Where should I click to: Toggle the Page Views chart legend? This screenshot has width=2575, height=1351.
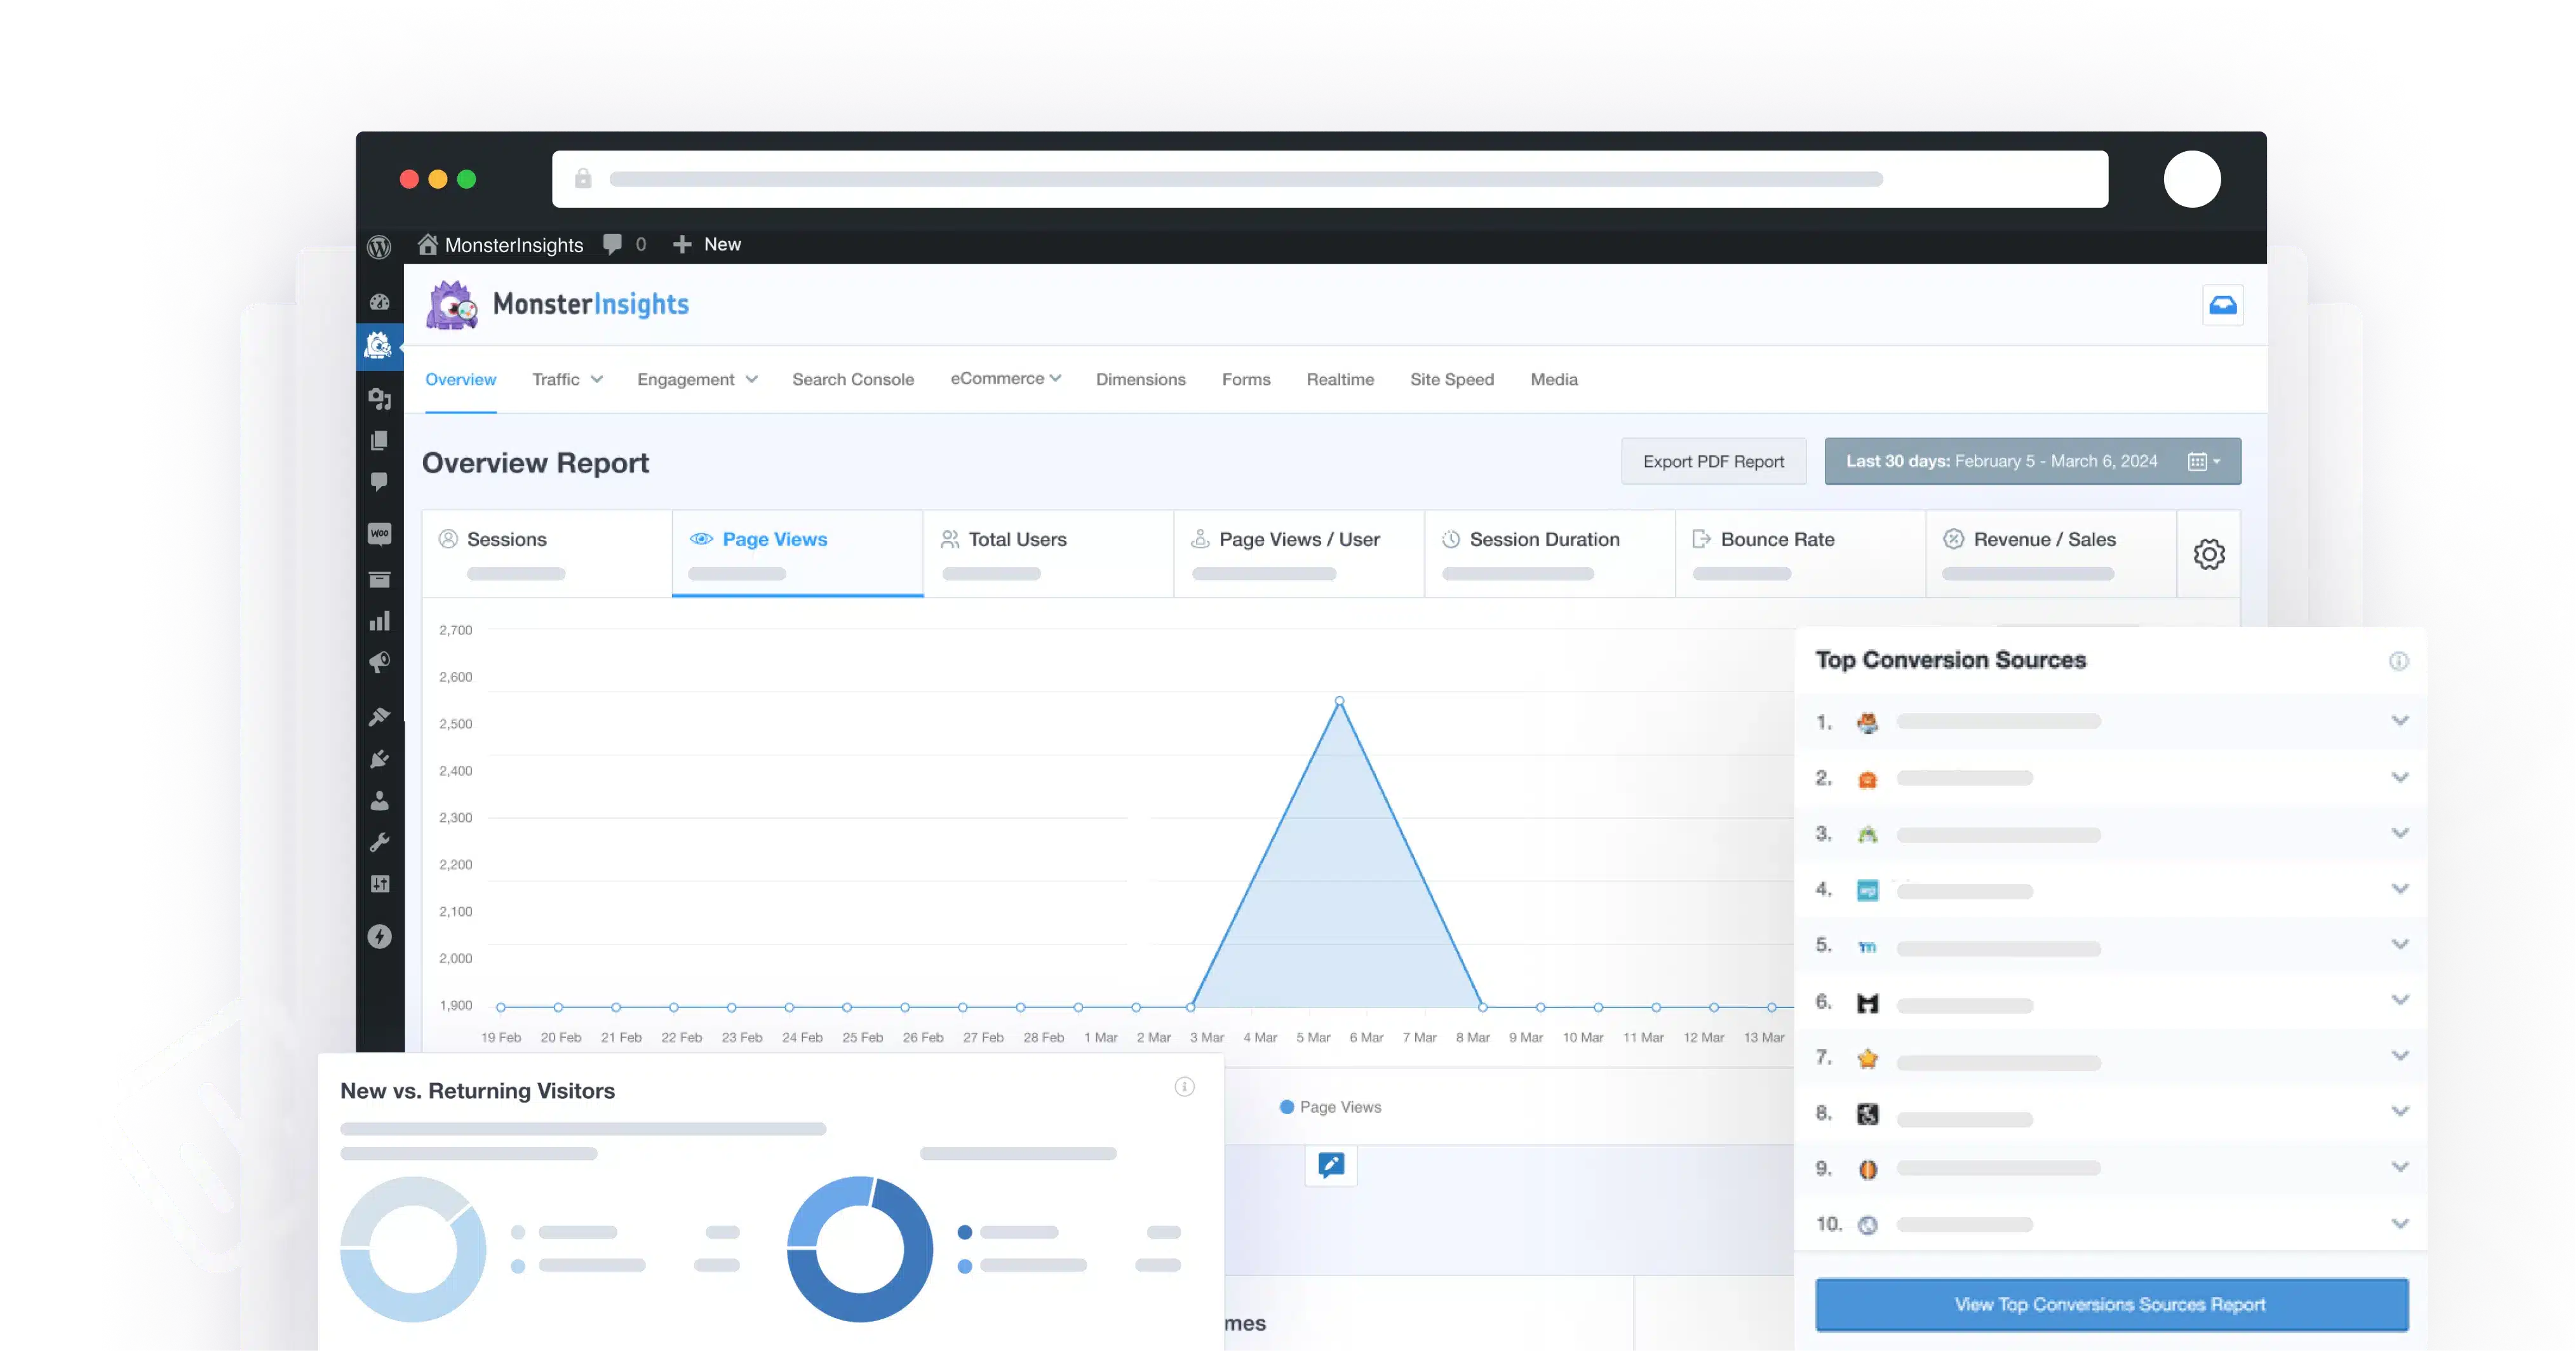(1331, 1107)
